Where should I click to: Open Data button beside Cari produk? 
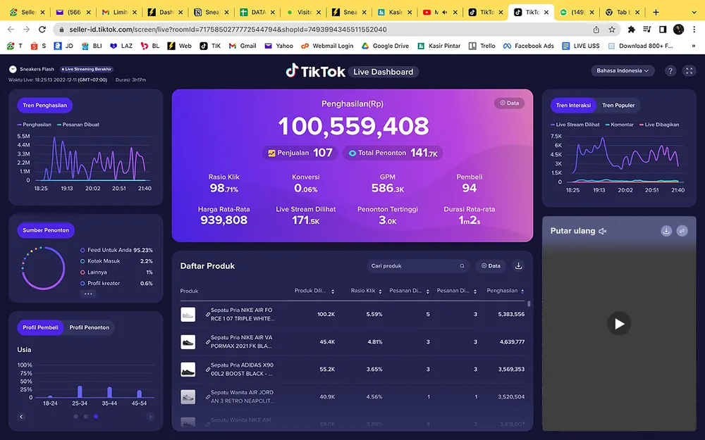pos(491,266)
